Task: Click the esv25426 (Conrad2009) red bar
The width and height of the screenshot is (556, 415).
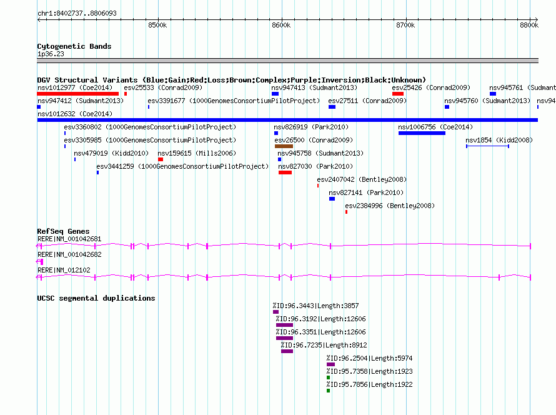Action: pyautogui.click(x=398, y=94)
